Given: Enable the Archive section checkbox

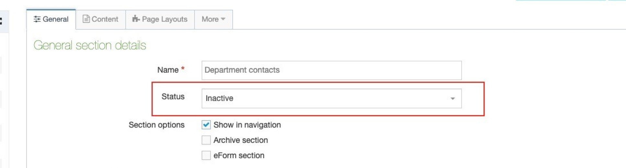Looking at the screenshot, I should (x=206, y=140).
